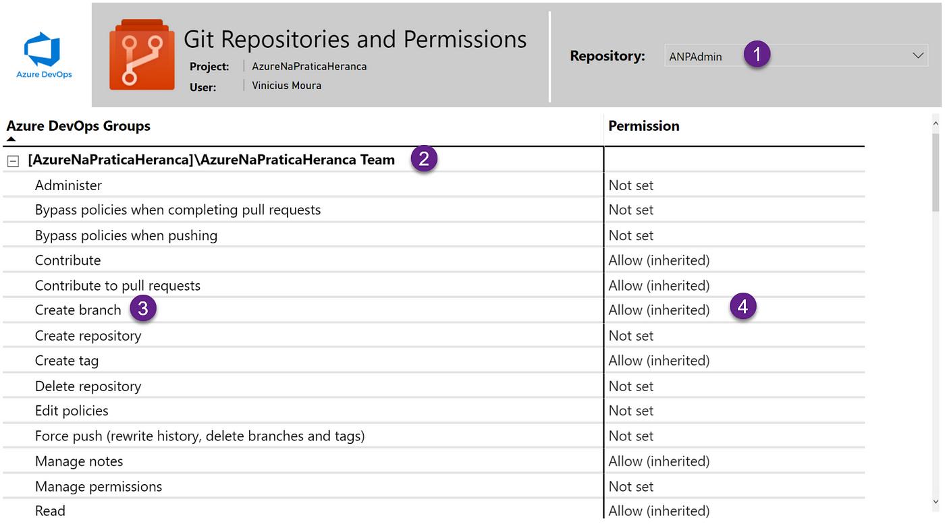Collapse the AzureNaPraticaHeranca Team group
This screenshot has width=945, height=524.
(13, 161)
